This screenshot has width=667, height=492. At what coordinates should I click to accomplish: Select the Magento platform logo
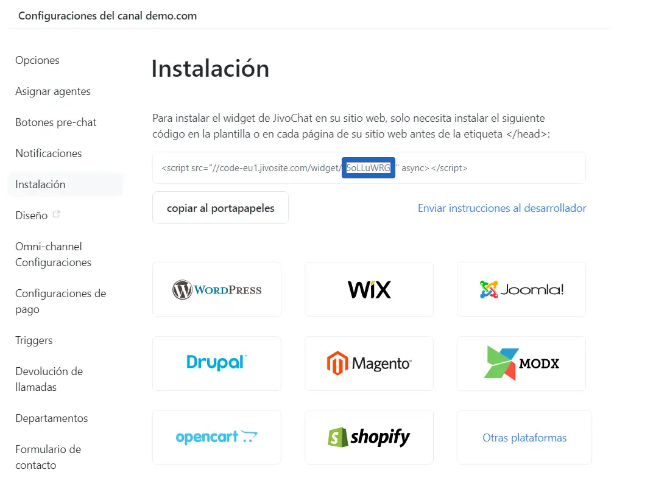[369, 364]
